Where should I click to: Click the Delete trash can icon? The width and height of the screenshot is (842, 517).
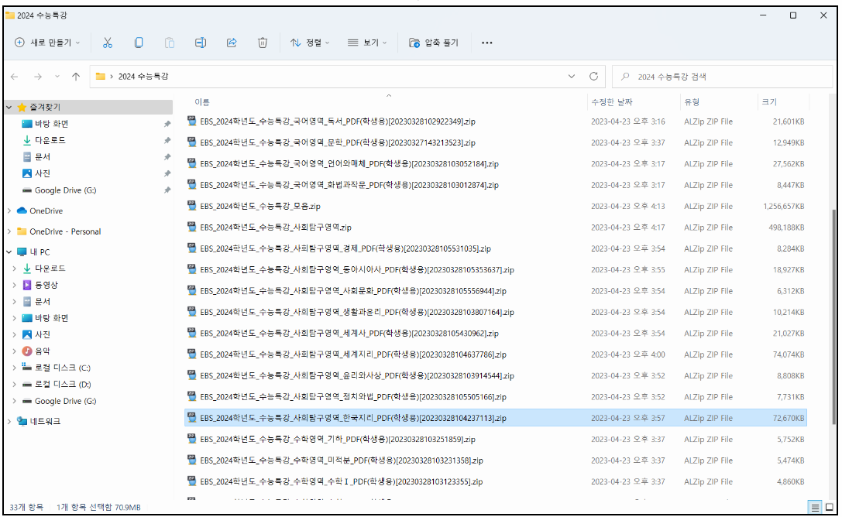click(x=263, y=43)
